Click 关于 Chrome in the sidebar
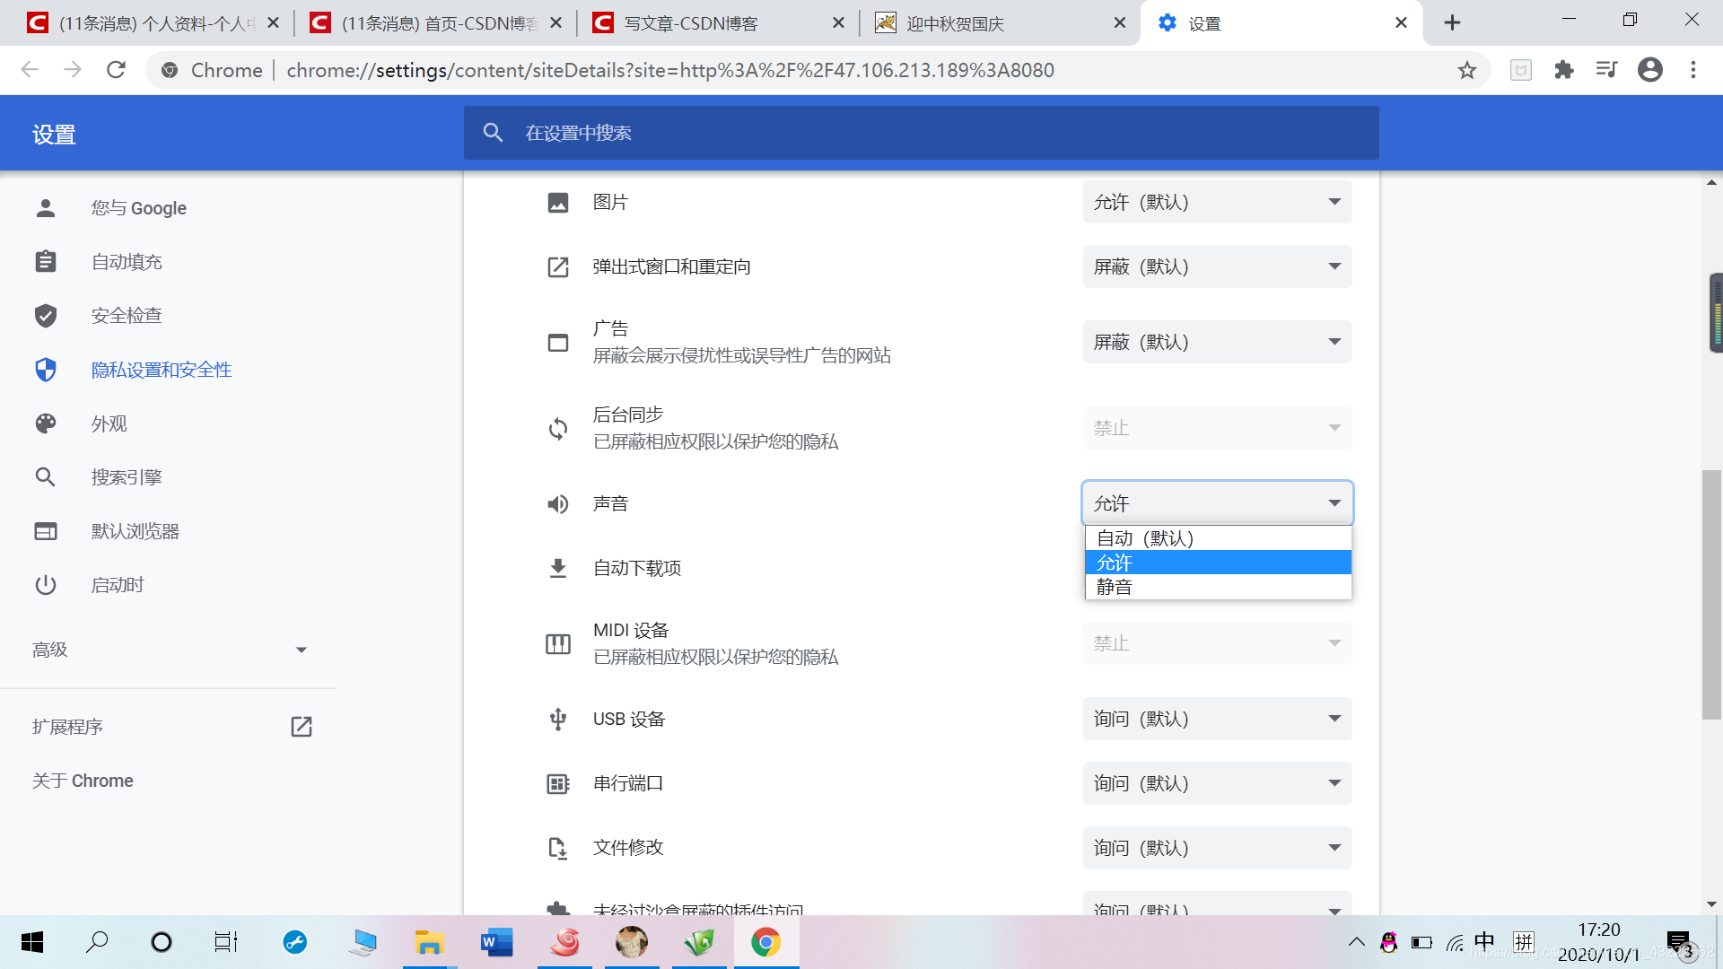1723x969 pixels. pyautogui.click(x=83, y=780)
